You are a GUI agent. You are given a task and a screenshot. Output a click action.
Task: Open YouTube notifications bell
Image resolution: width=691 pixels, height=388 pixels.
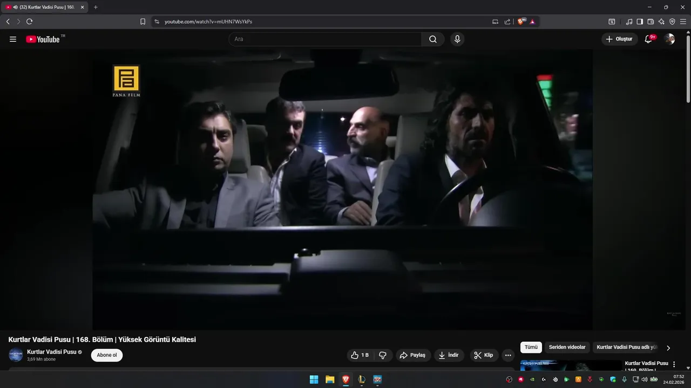[649, 39]
